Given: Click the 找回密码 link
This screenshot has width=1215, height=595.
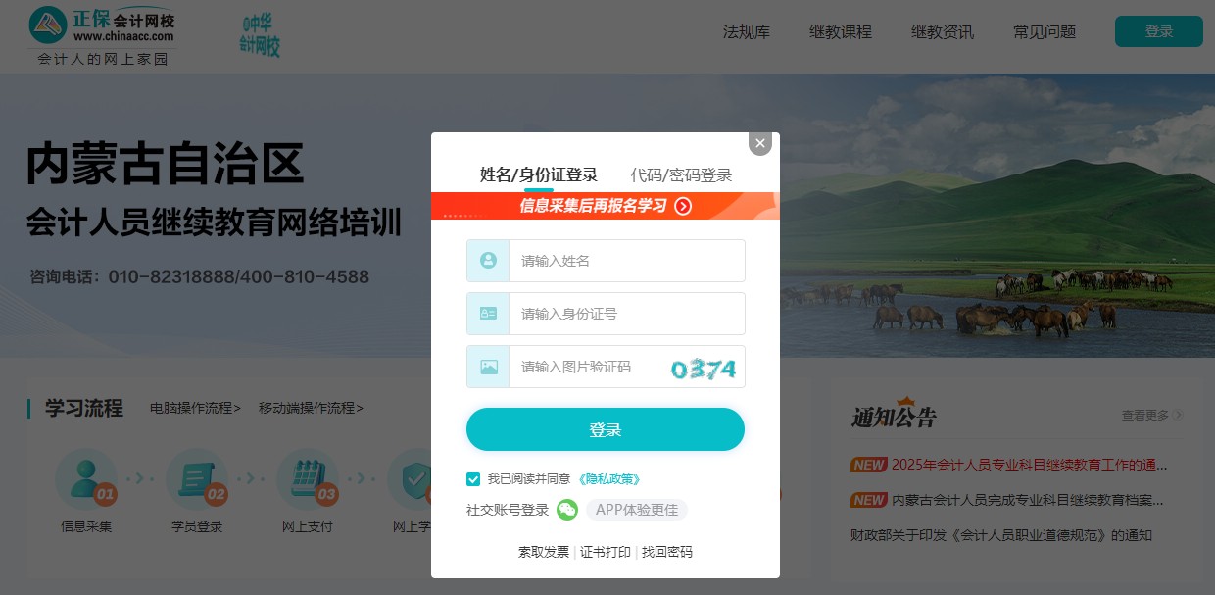Looking at the screenshot, I should click(x=666, y=552).
